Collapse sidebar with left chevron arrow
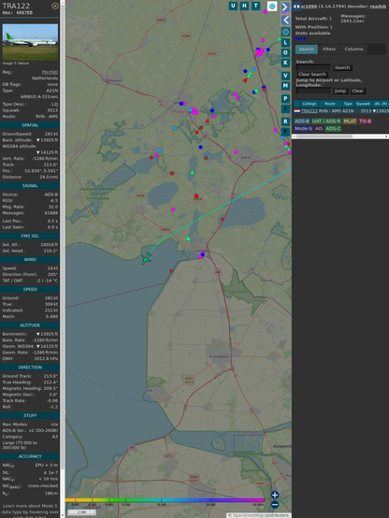 tap(285, 21)
